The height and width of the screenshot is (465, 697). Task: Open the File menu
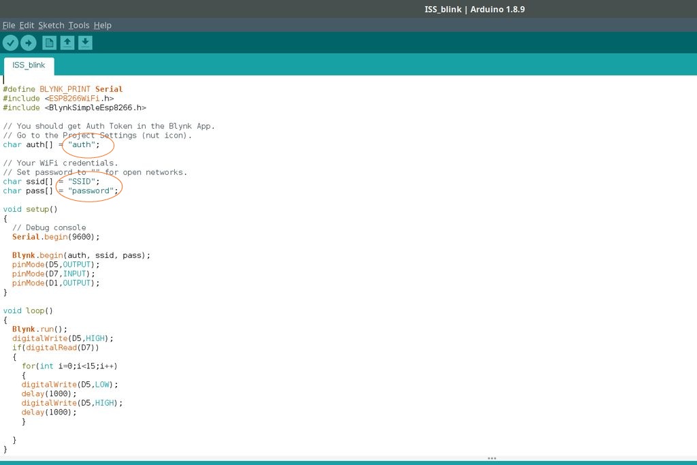pyautogui.click(x=9, y=25)
